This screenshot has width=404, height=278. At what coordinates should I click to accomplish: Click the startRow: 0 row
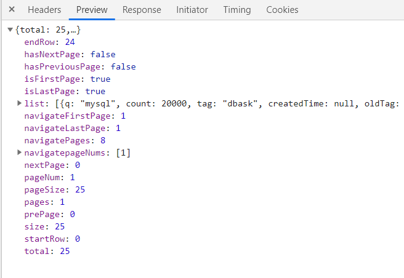(x=52, y=239)
